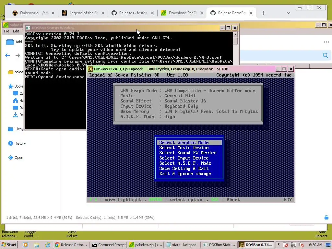
Task: Choose 'Select Input Device' option
Action: coord(184,158)
